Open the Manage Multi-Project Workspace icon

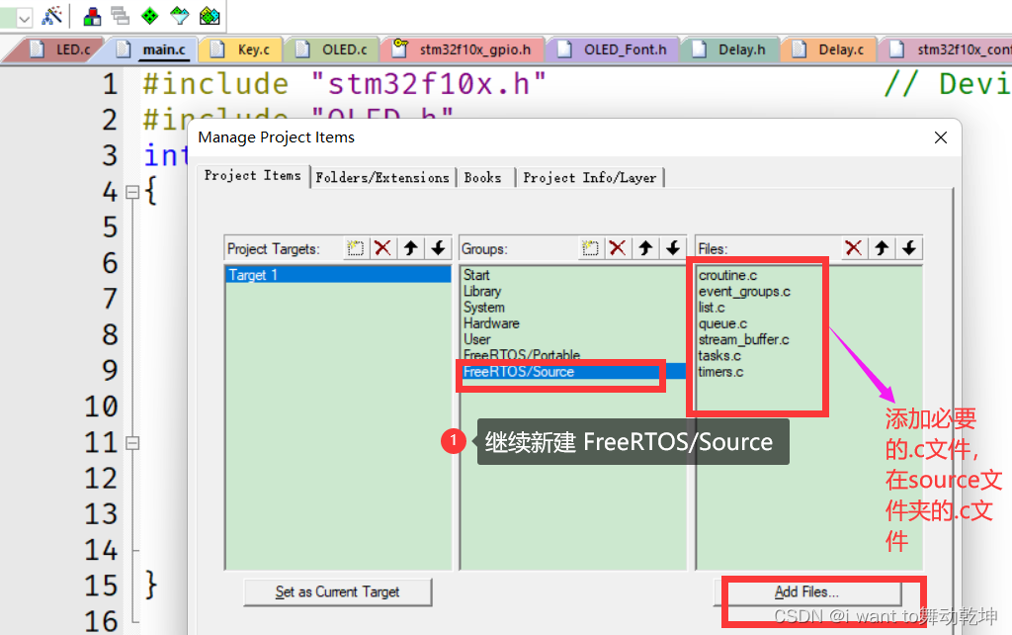(121, 16)
